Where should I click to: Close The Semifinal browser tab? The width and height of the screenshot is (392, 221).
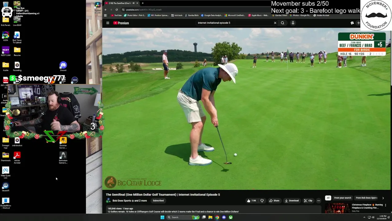137,3
